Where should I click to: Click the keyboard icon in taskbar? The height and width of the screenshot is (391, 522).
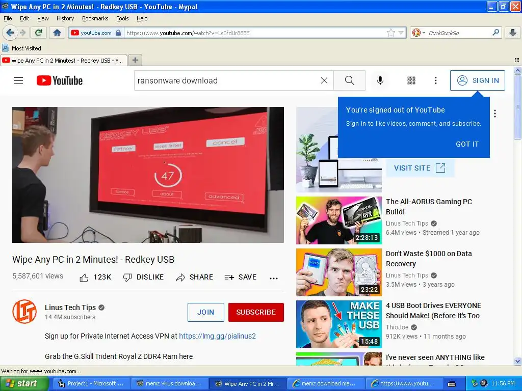pos(452,384)
